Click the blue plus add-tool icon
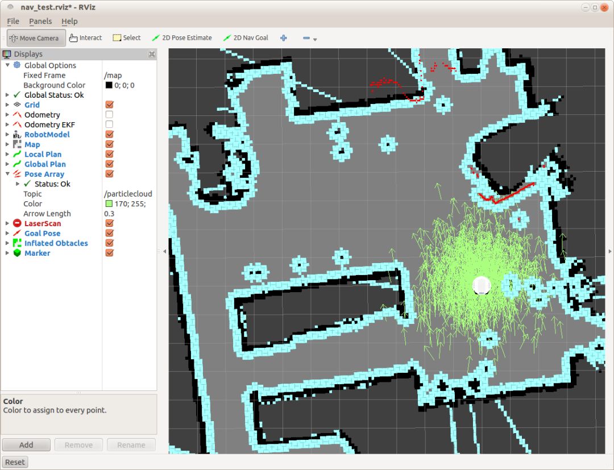The height and width of the screenshot is (470, 614). click(x=283, y=38)
